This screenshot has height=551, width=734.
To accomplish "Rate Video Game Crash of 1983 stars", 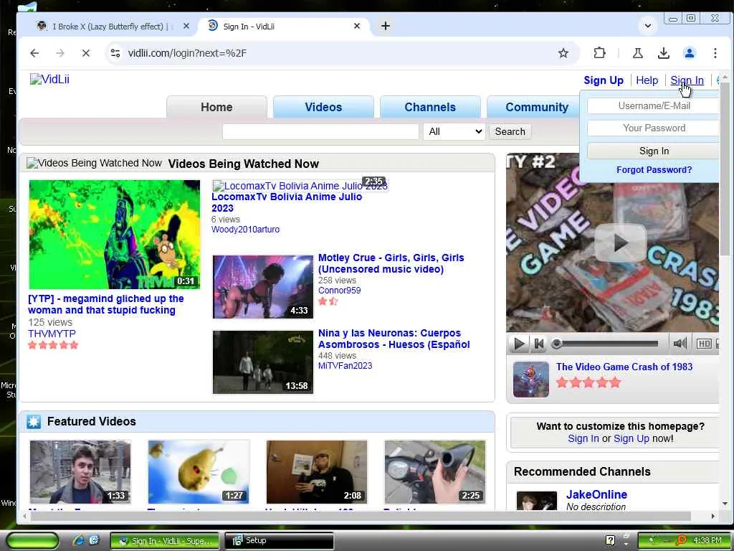I will pos(588,383).
